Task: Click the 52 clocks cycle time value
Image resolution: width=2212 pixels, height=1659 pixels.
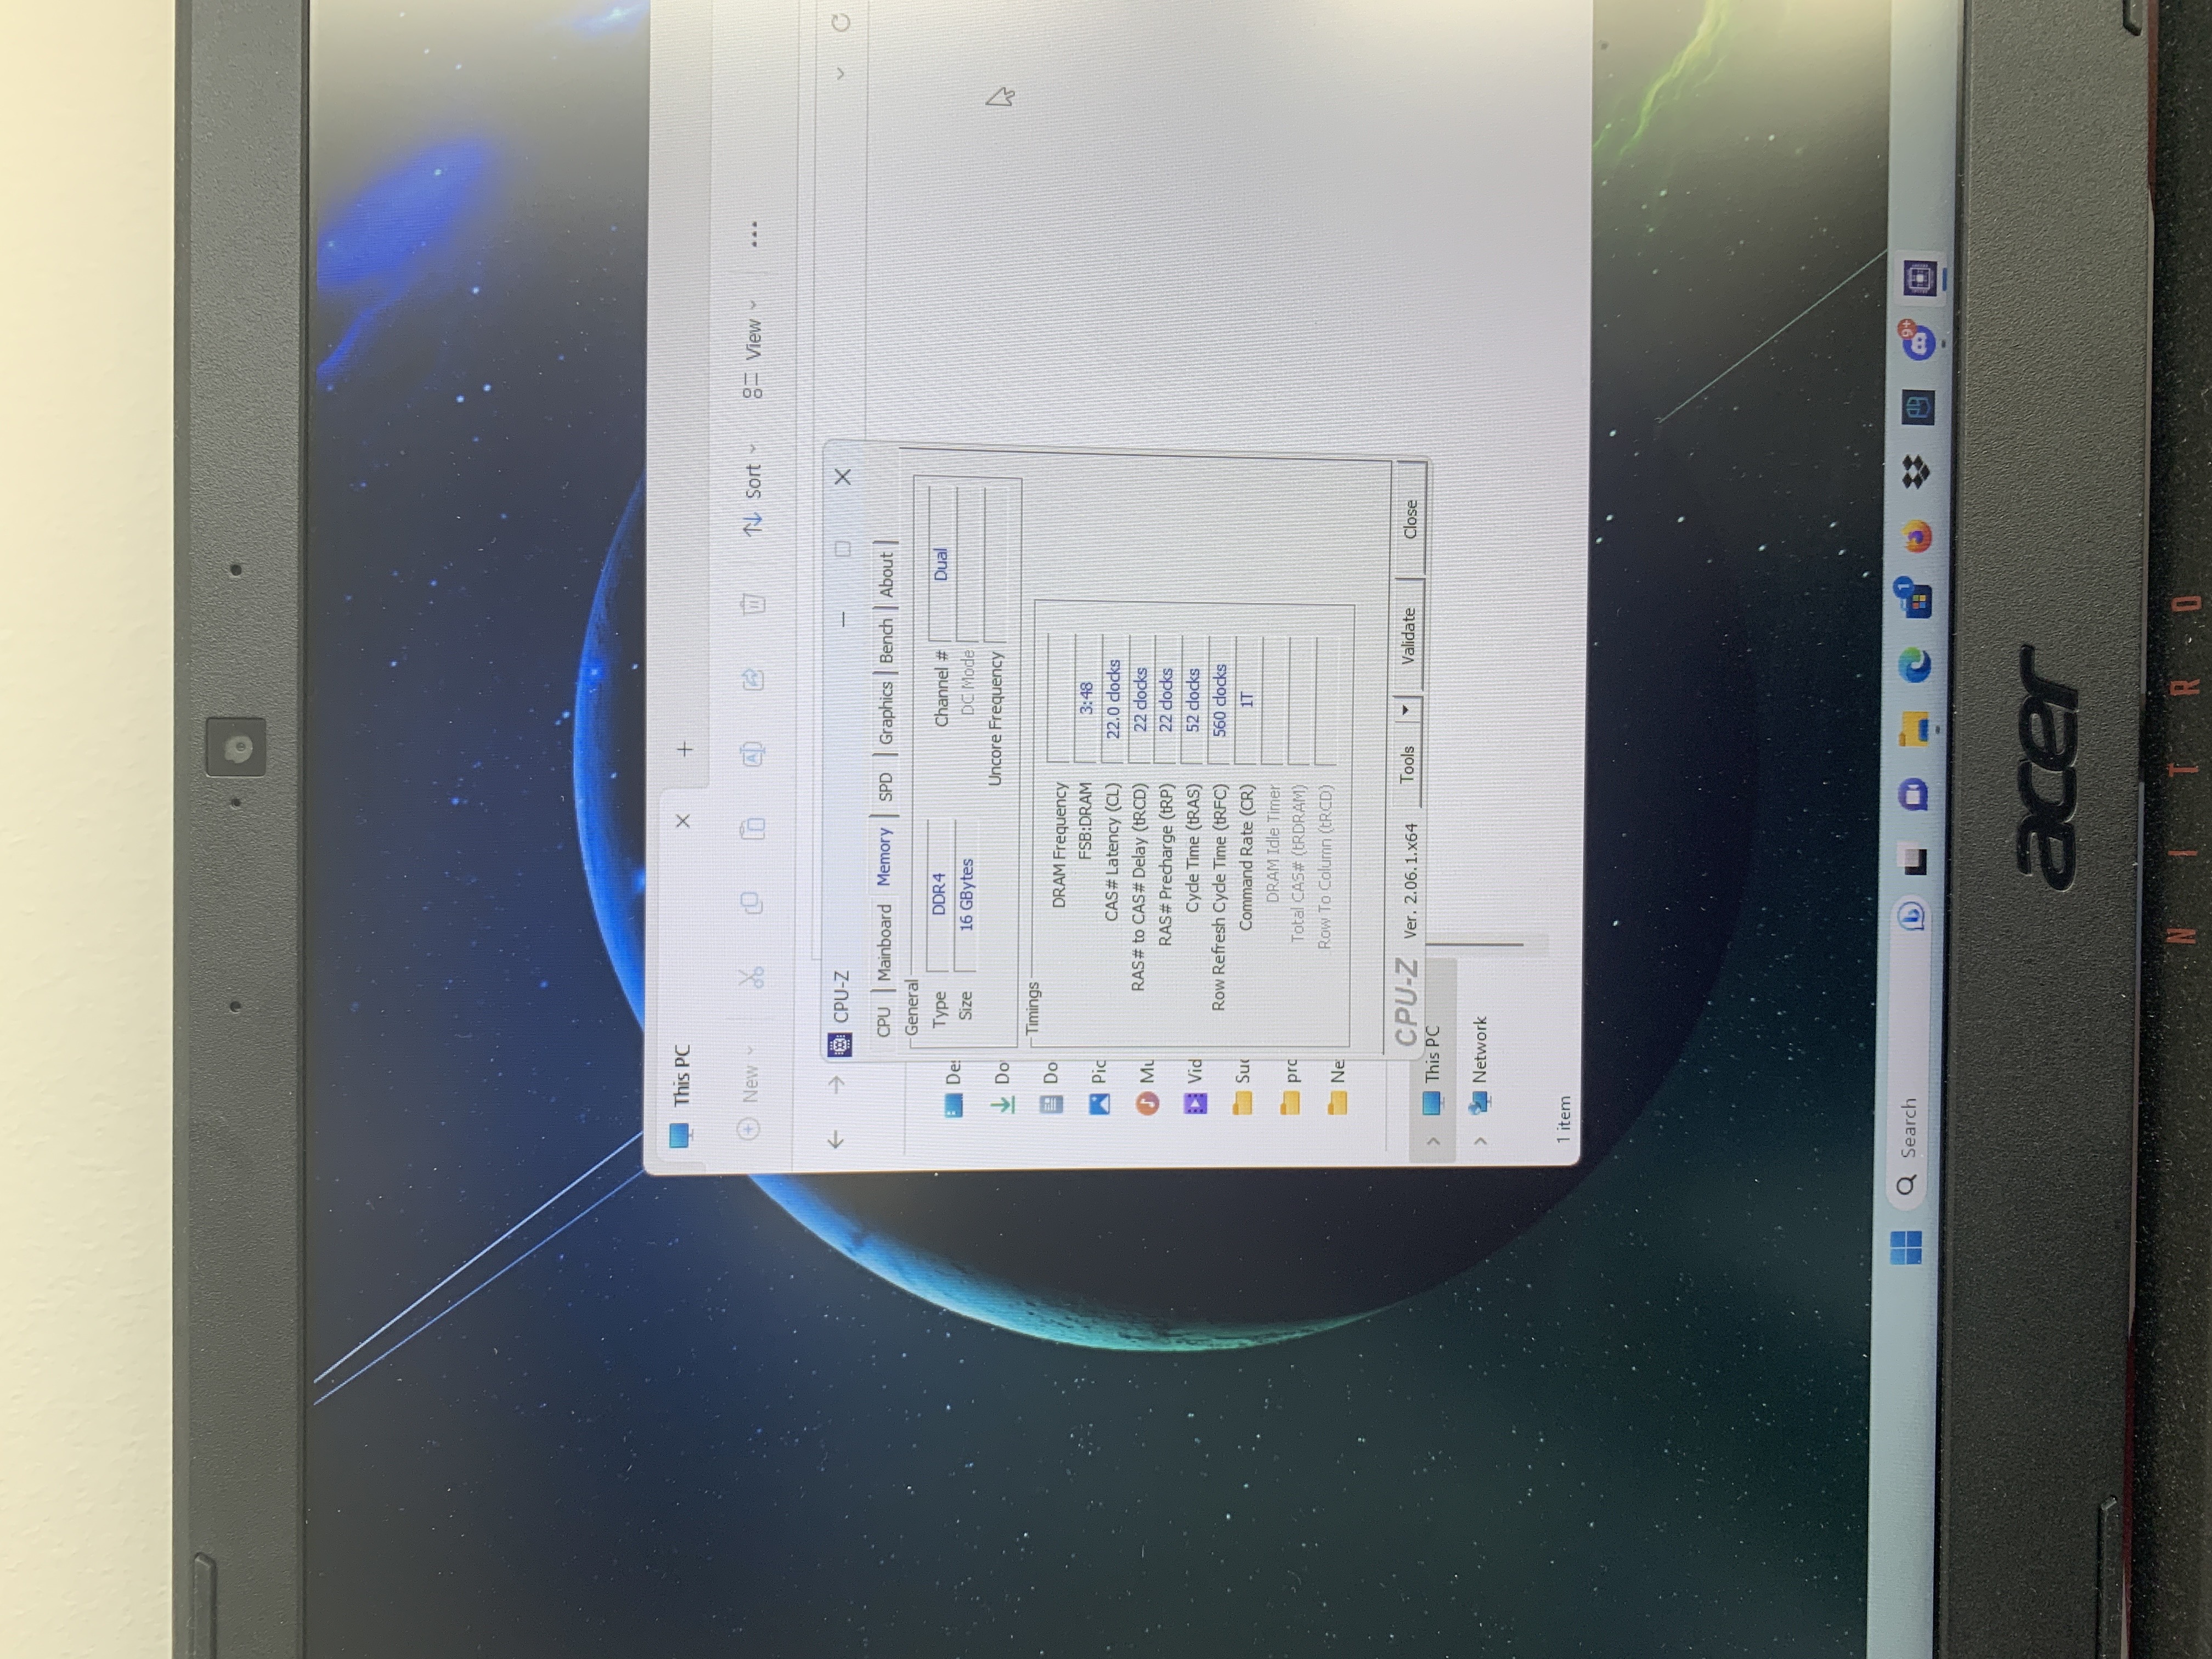Action: click(1193, 699)
